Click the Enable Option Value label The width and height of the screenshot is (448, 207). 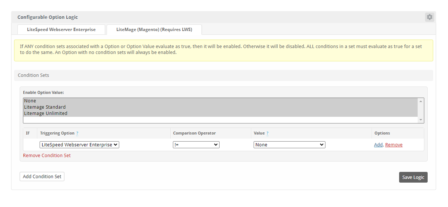(43, 92)
